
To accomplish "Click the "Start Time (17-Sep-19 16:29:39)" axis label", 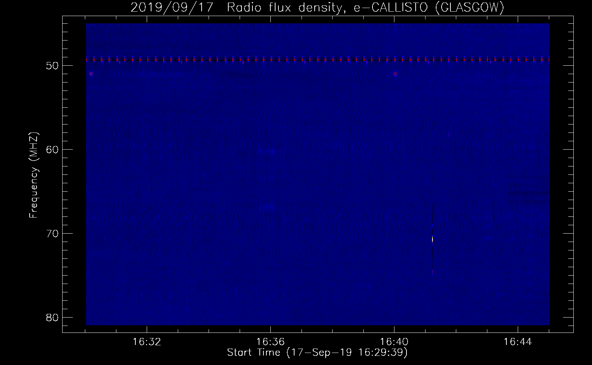I will coord(317,353).
